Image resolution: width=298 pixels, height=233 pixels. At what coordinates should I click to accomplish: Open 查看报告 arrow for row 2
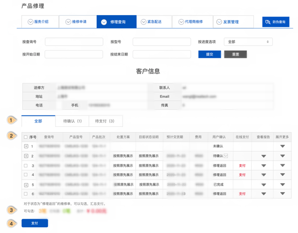click(264, 156)
